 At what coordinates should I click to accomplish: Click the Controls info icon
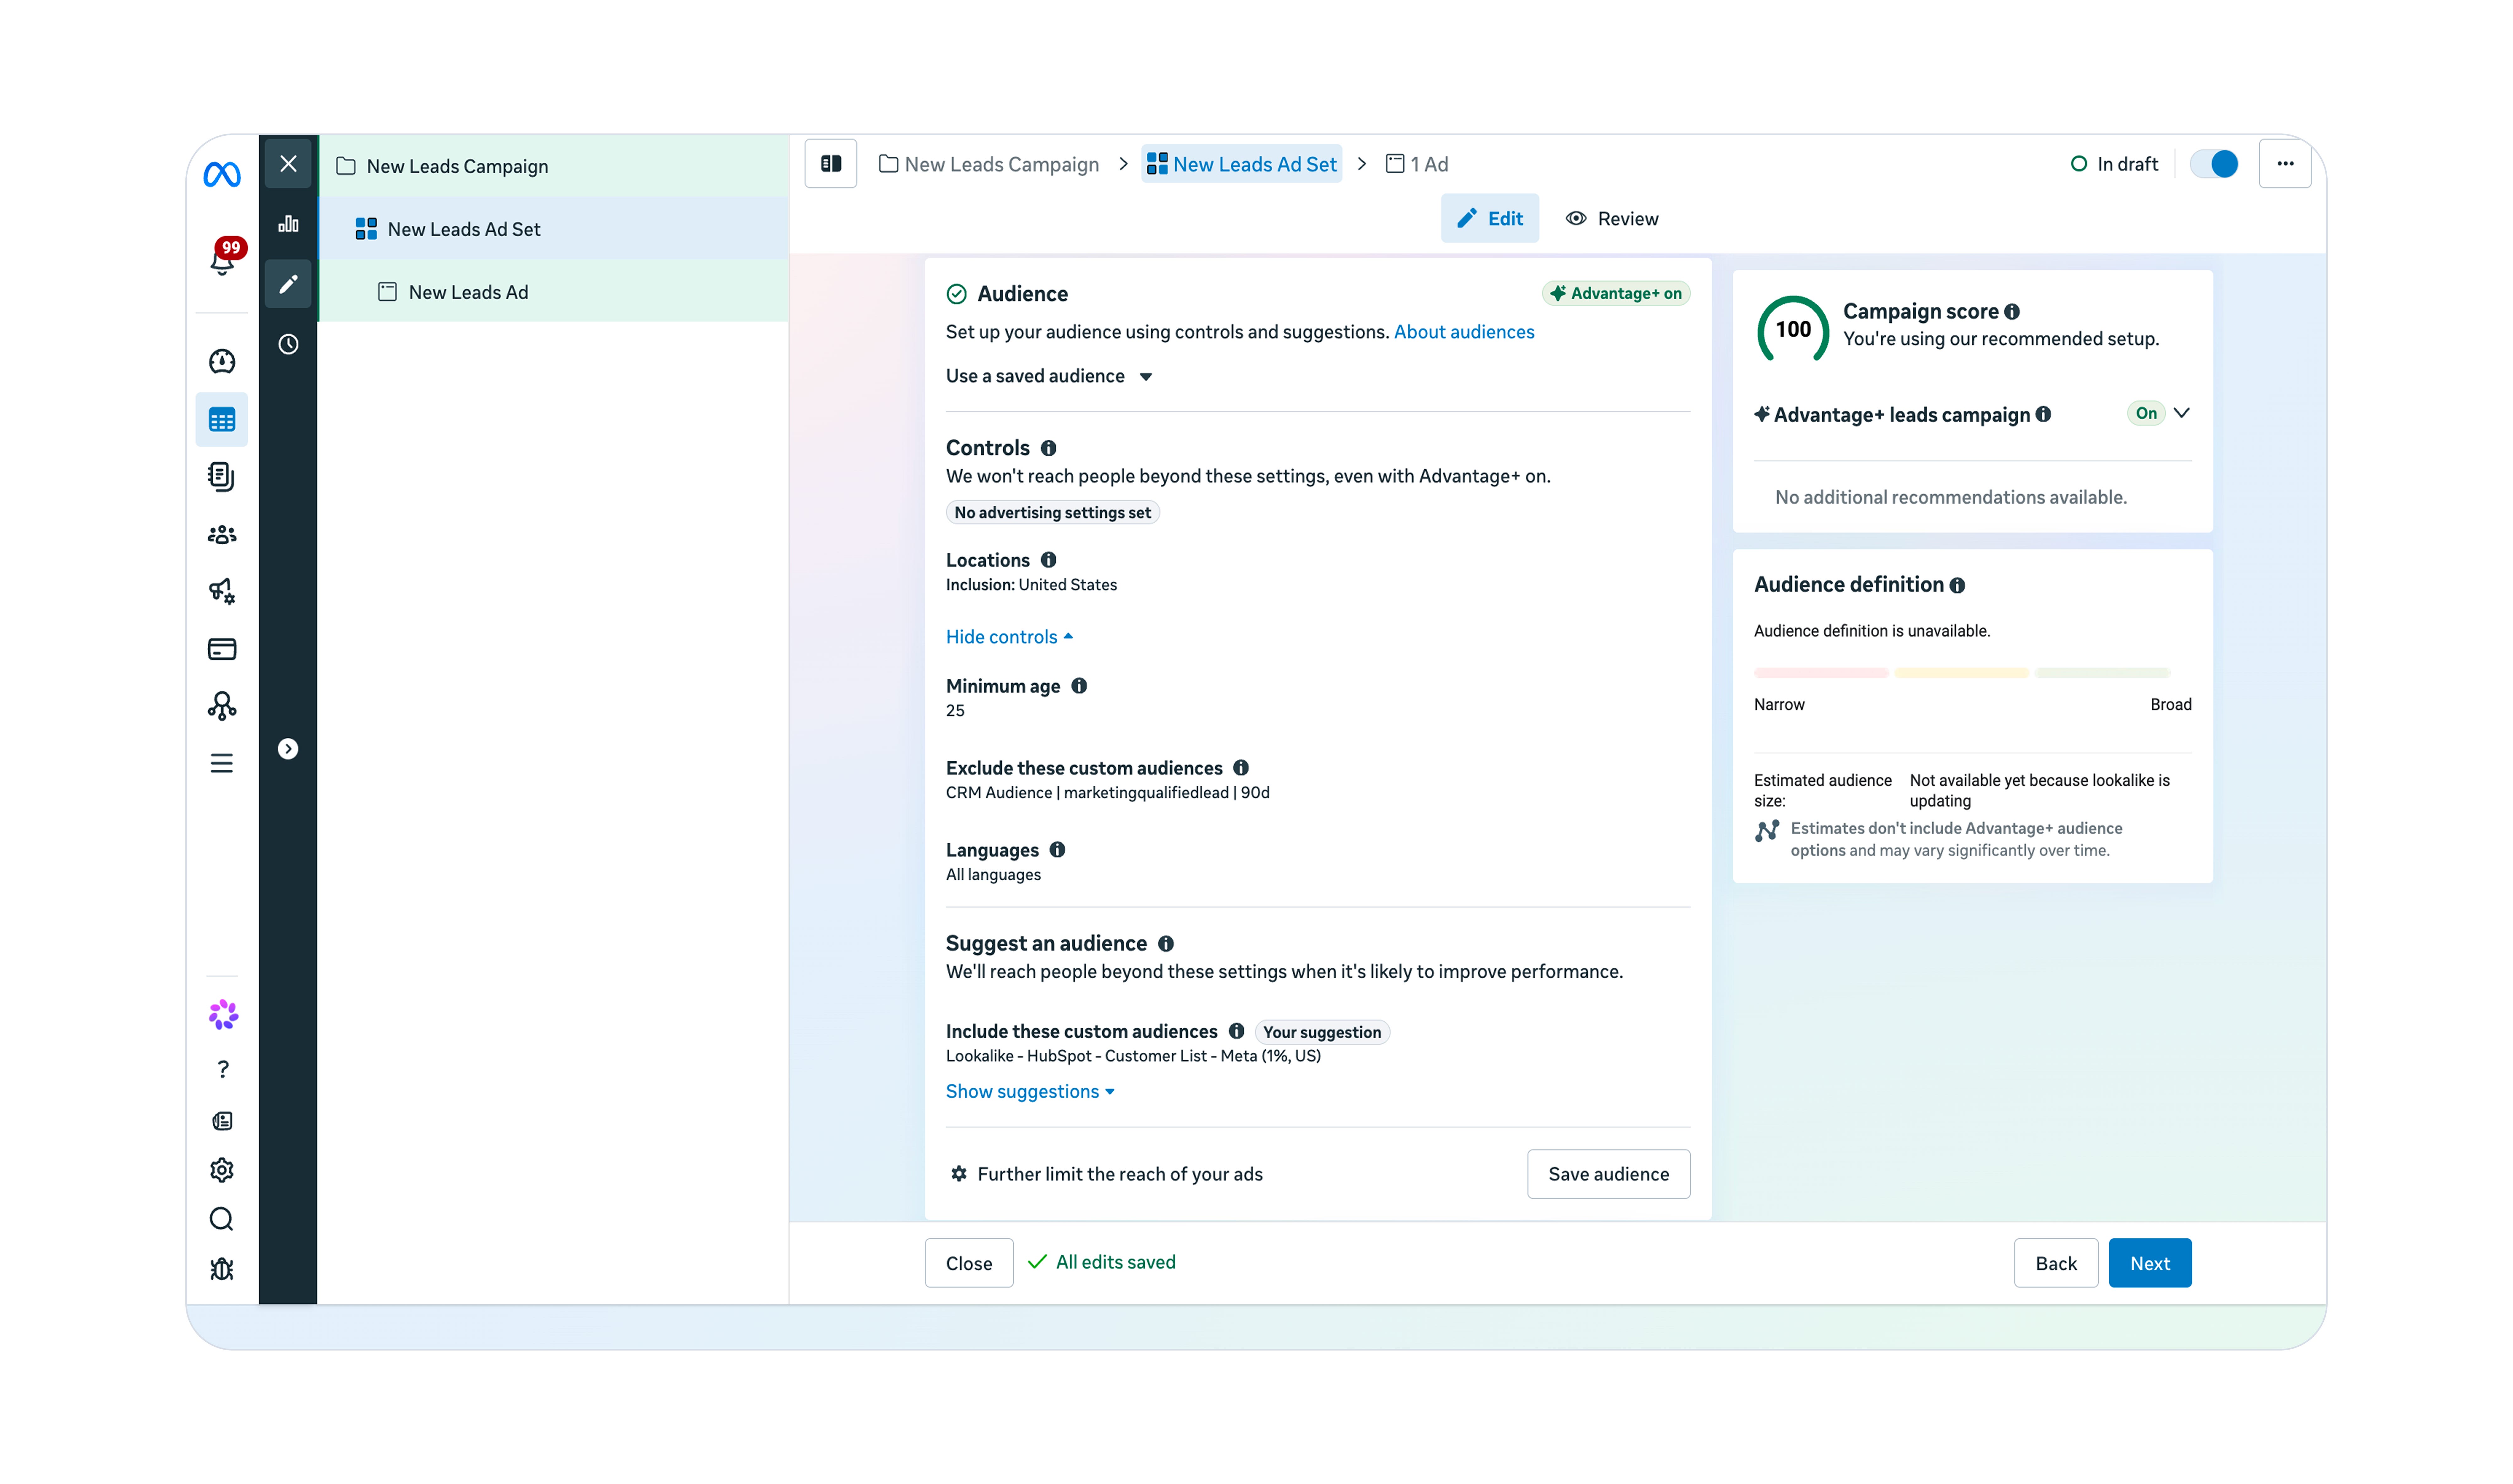click(1048, 448)
